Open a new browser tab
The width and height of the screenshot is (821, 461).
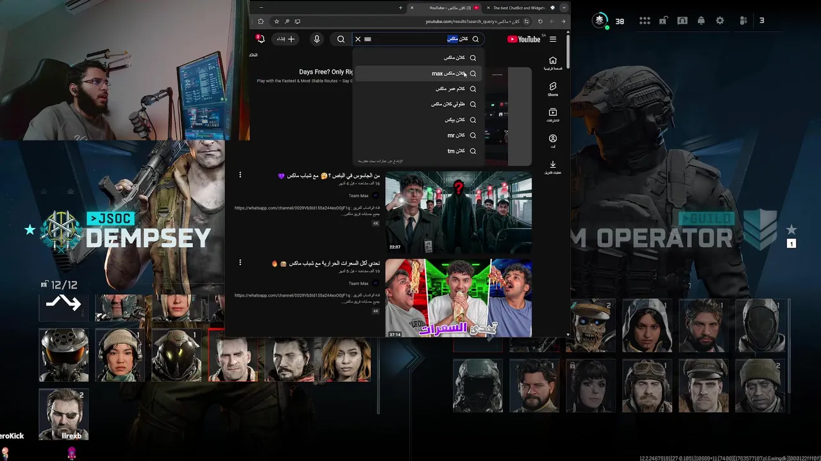click(x=400, y=8)
